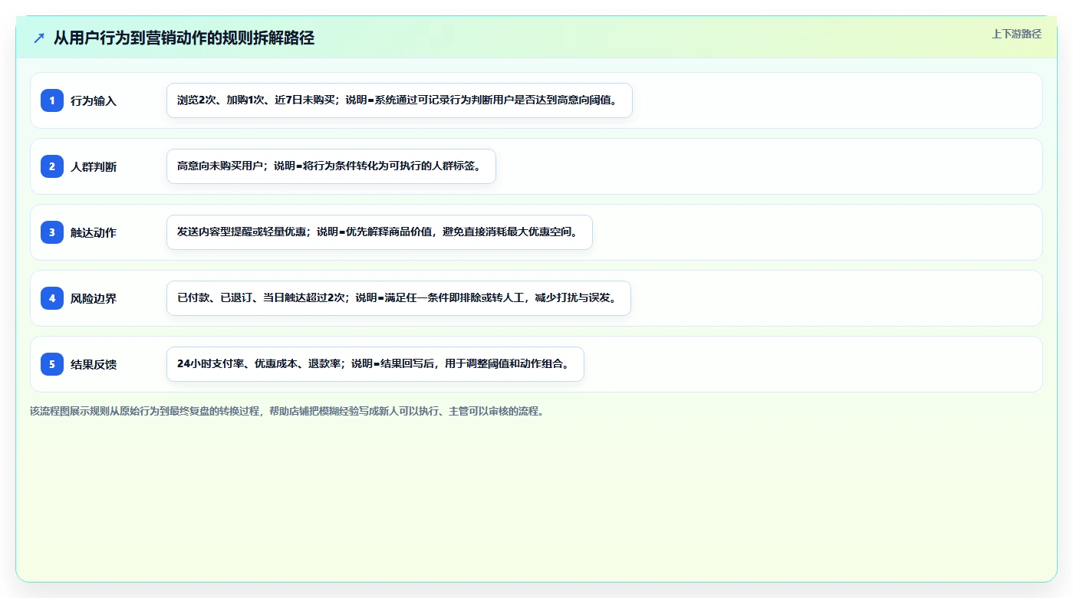
Task: Click step number 2 badge for 人群判断
Action: [52, 166]
